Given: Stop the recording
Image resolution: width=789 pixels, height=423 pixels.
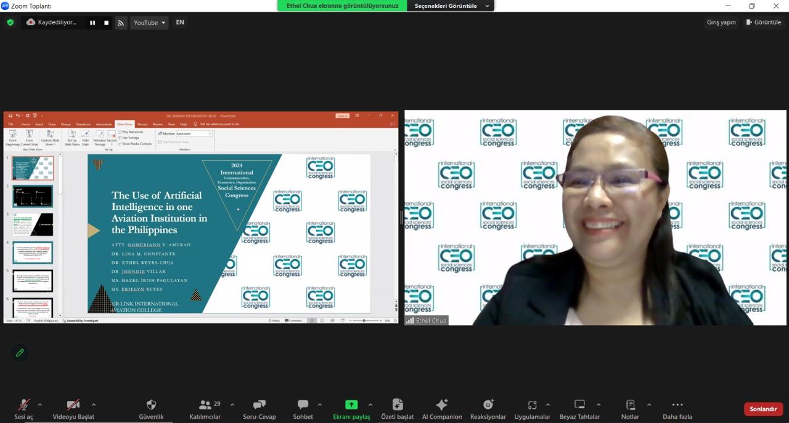Looking at the screenshot, I should click(x=106, y=23).
